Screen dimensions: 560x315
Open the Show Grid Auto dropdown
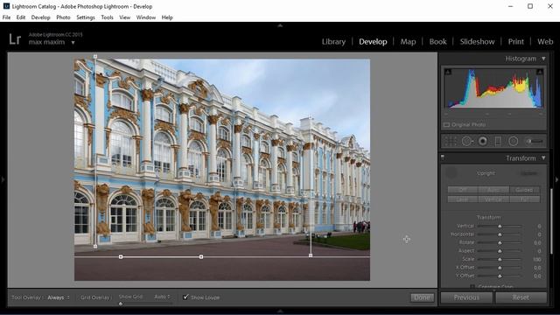click(x=162, y=297)
